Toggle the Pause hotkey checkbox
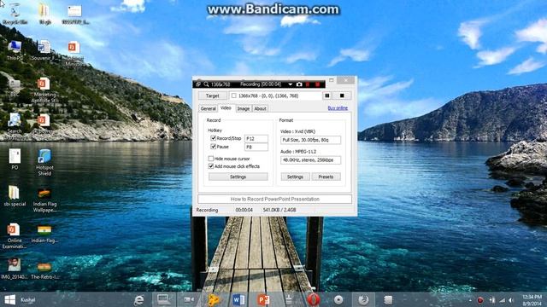 (213, 147)
